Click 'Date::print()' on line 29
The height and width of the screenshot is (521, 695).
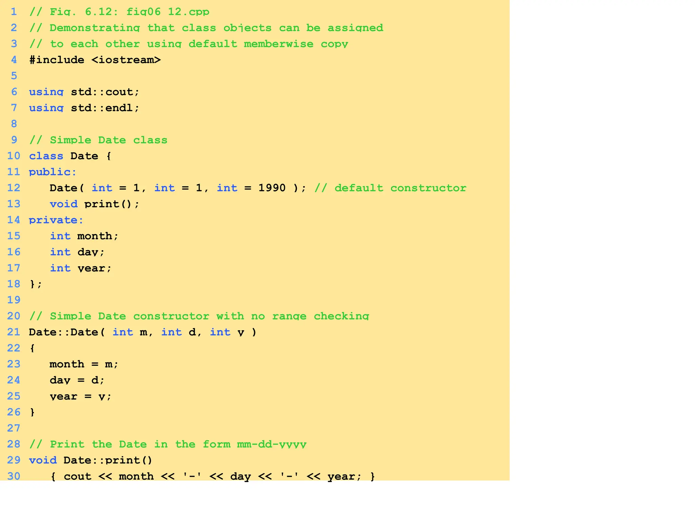point(108,460)
